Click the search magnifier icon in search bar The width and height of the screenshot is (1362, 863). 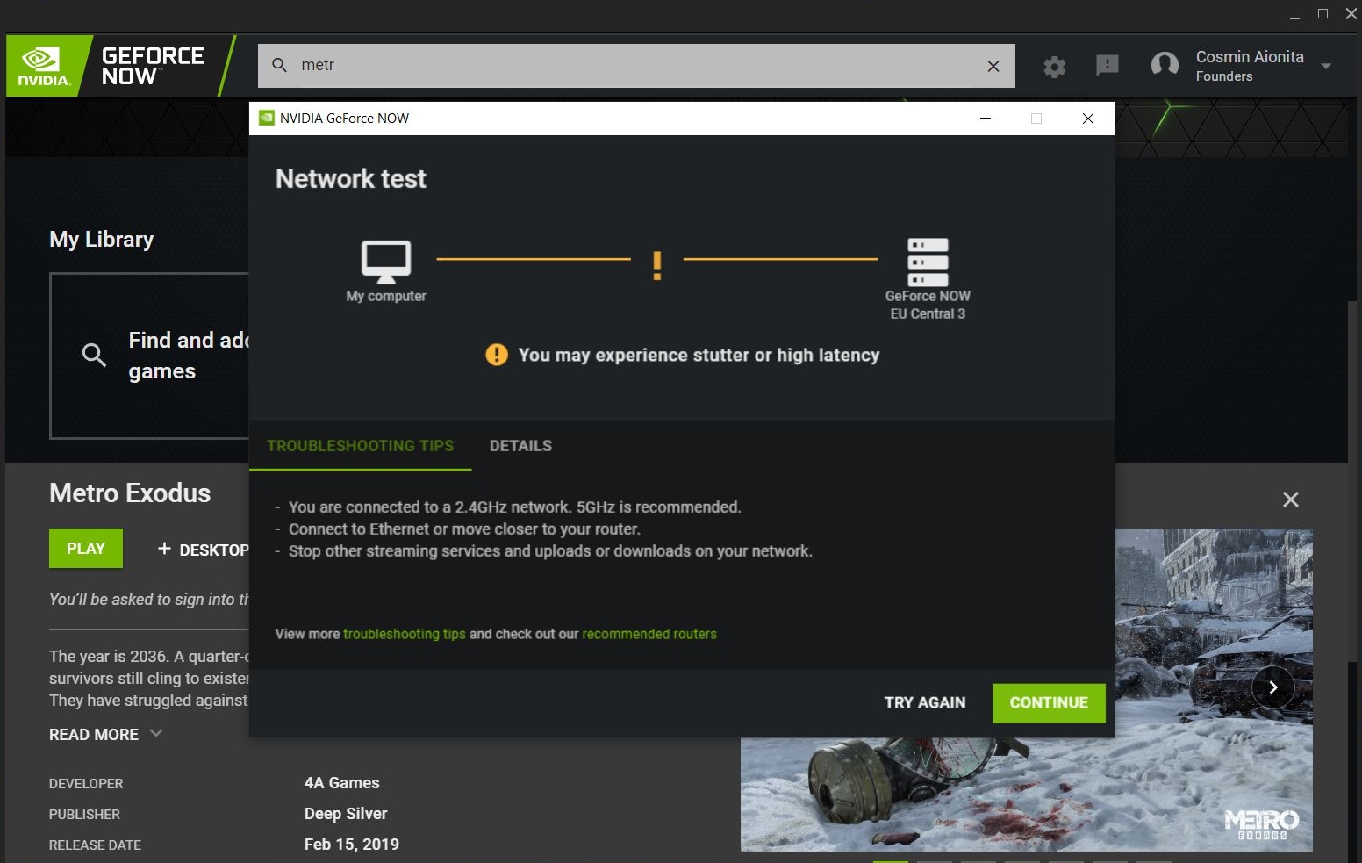click(280, 65)
